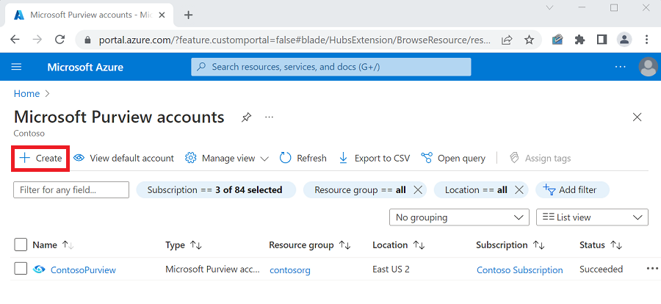Screen dimensions: 661x304
Task: Bookmark this page with star icon
Action: coord(529,40)
